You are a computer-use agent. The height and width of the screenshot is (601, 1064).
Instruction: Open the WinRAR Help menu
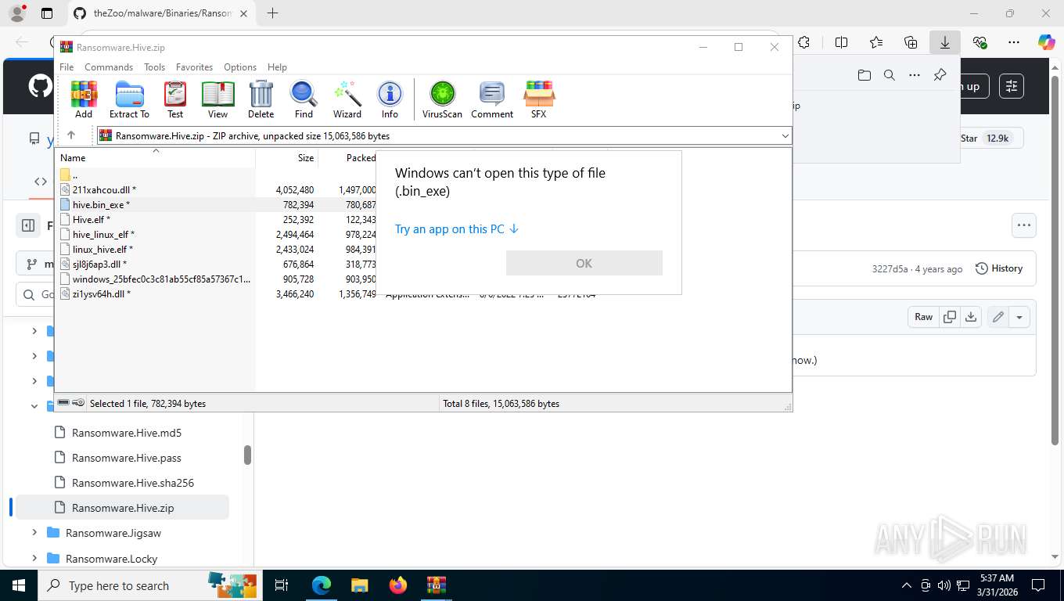tap(277, 67)
